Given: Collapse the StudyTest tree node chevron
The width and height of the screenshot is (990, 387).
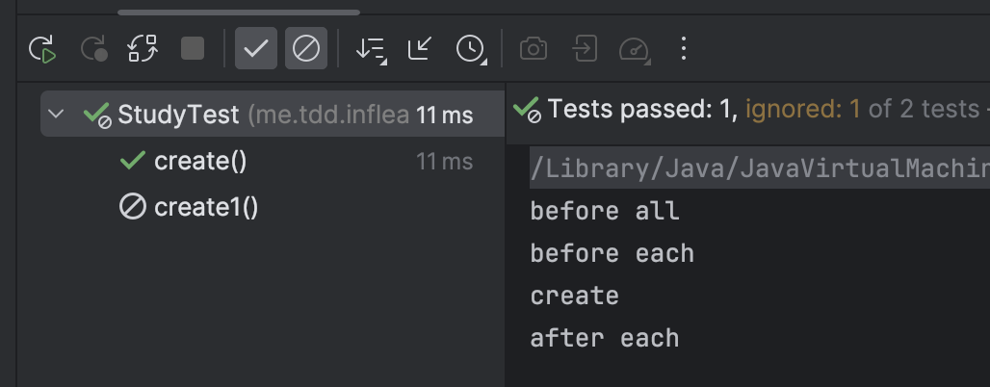Looking at the screenshot, I should (56, 115).
